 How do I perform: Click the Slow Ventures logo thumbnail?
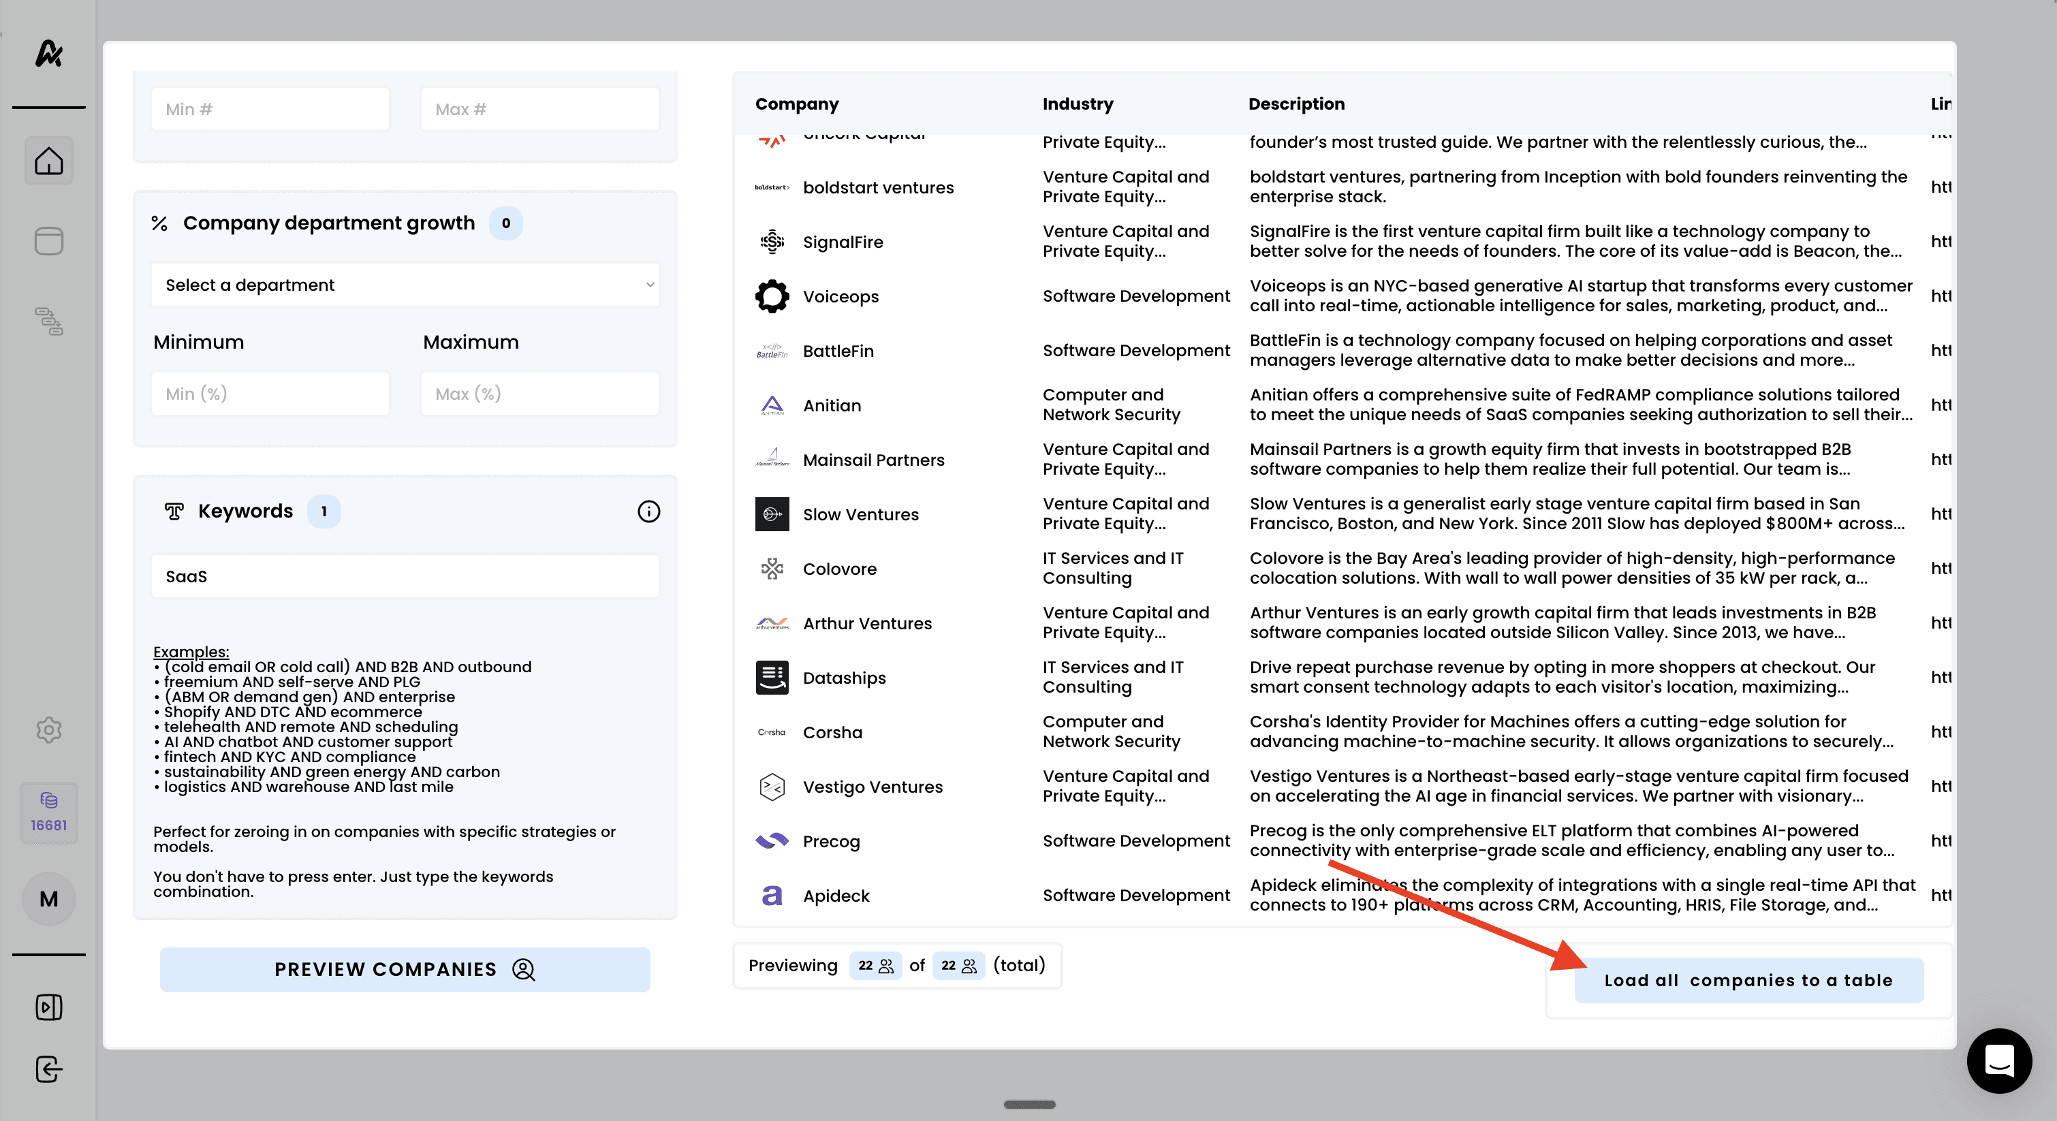(771, 514)
